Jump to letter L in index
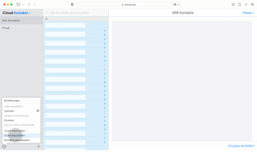 pos(105,78)
